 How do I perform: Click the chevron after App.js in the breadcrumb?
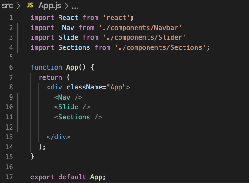67,6
